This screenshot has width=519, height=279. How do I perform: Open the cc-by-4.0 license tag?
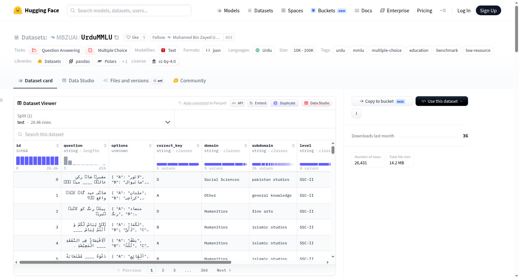(164, 61)
